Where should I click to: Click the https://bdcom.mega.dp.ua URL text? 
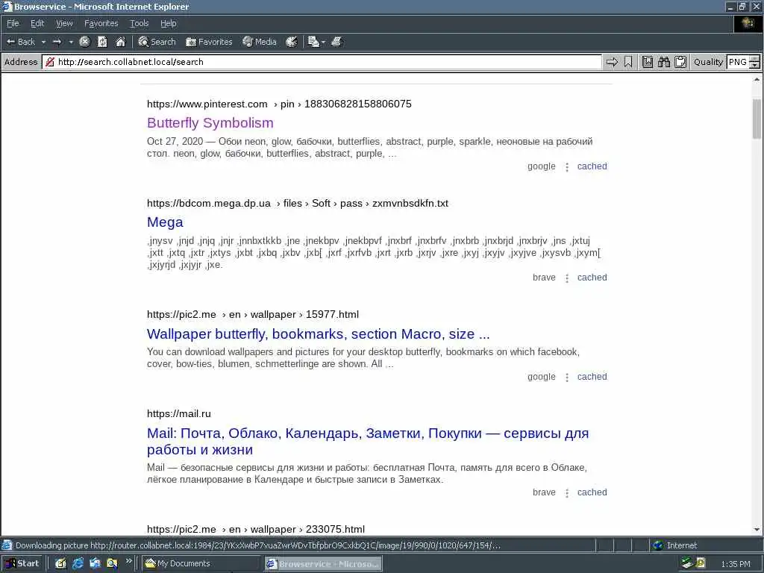pyautogui.click(x=209, y=203)
